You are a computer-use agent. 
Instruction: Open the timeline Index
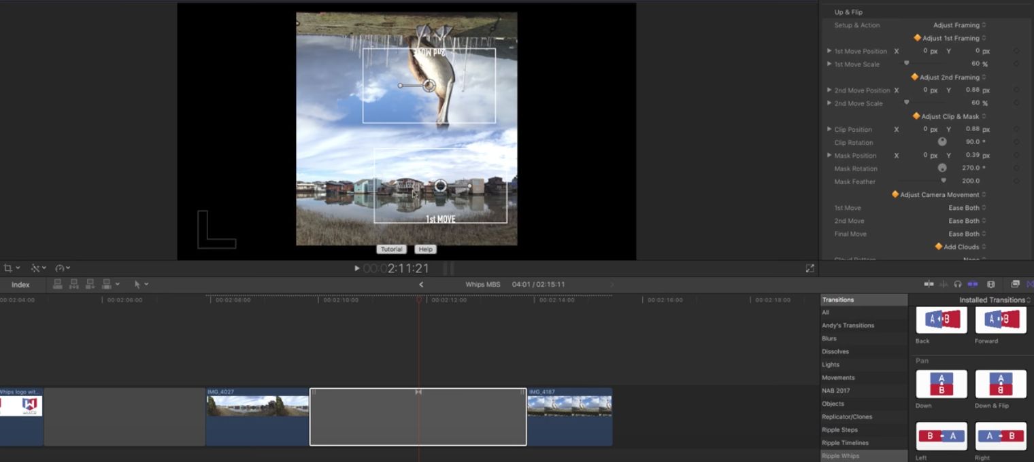tap(20, 285)
